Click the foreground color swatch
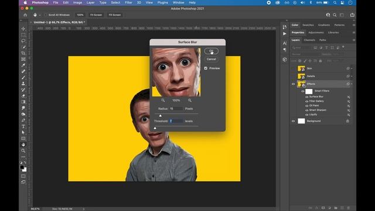This screenshot has width=375, height=211. coord(22,167)
